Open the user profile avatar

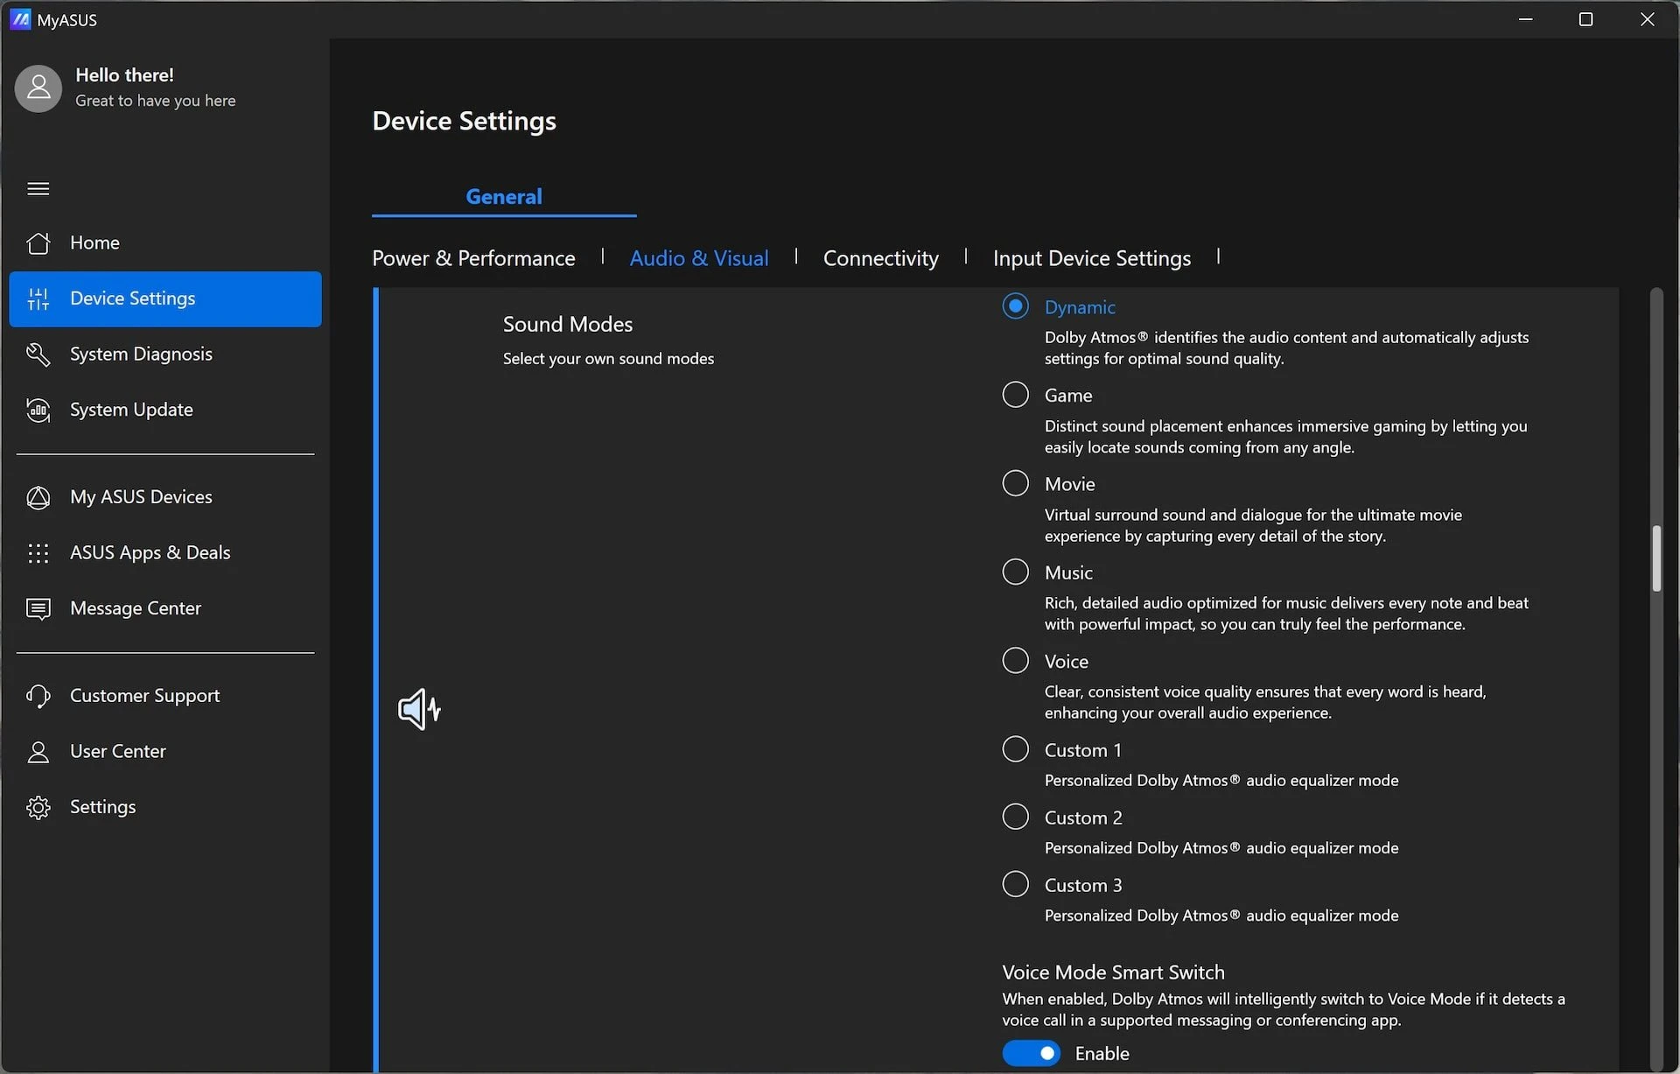pyautogui.click(x=38, y=88)
